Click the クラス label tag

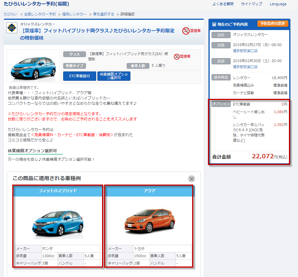click(75, 54)
